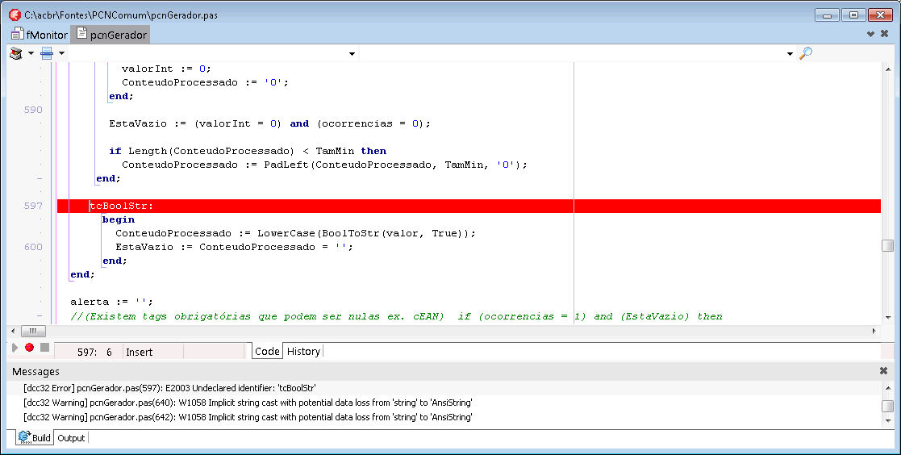
Task: Expand the right method navigation combo box
Action: click(x=790, y=54)
